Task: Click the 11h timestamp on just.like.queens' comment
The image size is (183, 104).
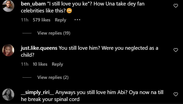Action: coord(24,64)
